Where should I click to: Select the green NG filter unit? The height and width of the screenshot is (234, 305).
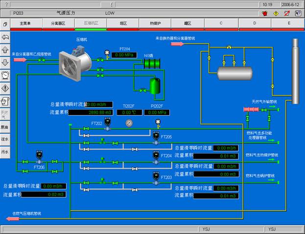(x=152, y=64)
